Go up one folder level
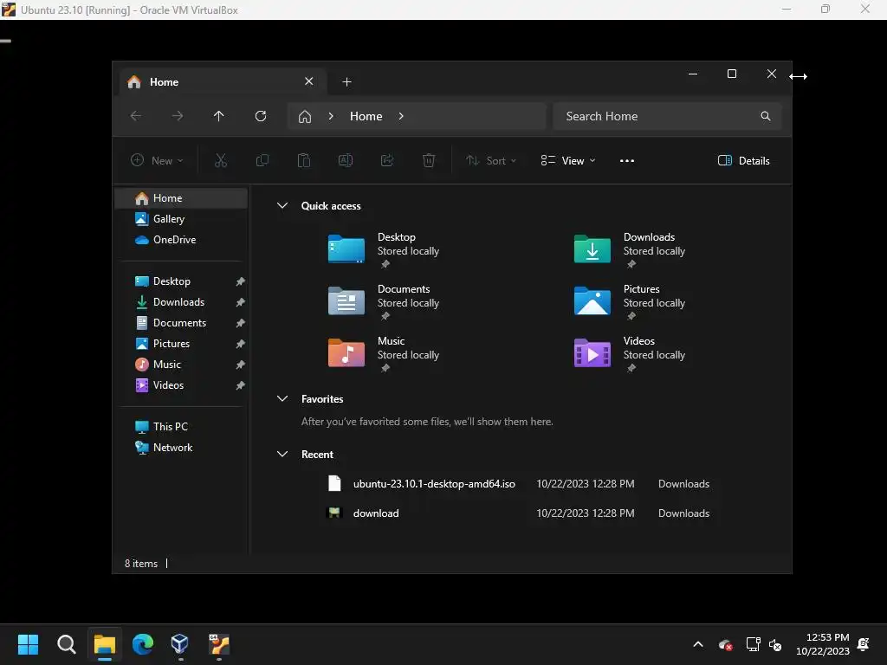Screen dimensions: 887x665 coord(219,116)
